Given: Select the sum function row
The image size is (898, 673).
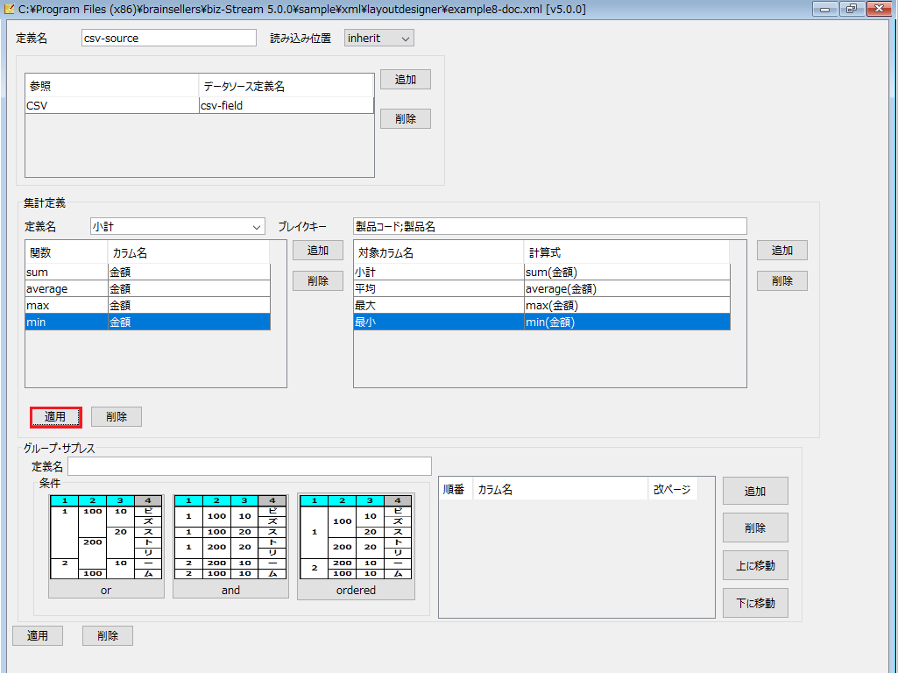Looking at the screenshot, I should 148,272.
